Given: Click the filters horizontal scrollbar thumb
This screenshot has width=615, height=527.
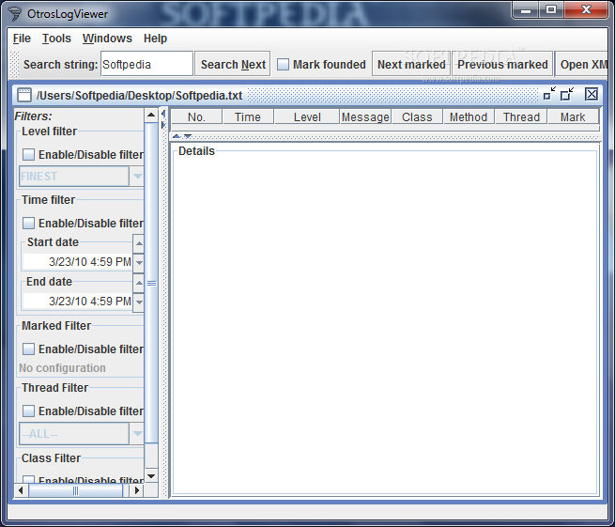Looking at the screenshot, I should tap(76, 490).
